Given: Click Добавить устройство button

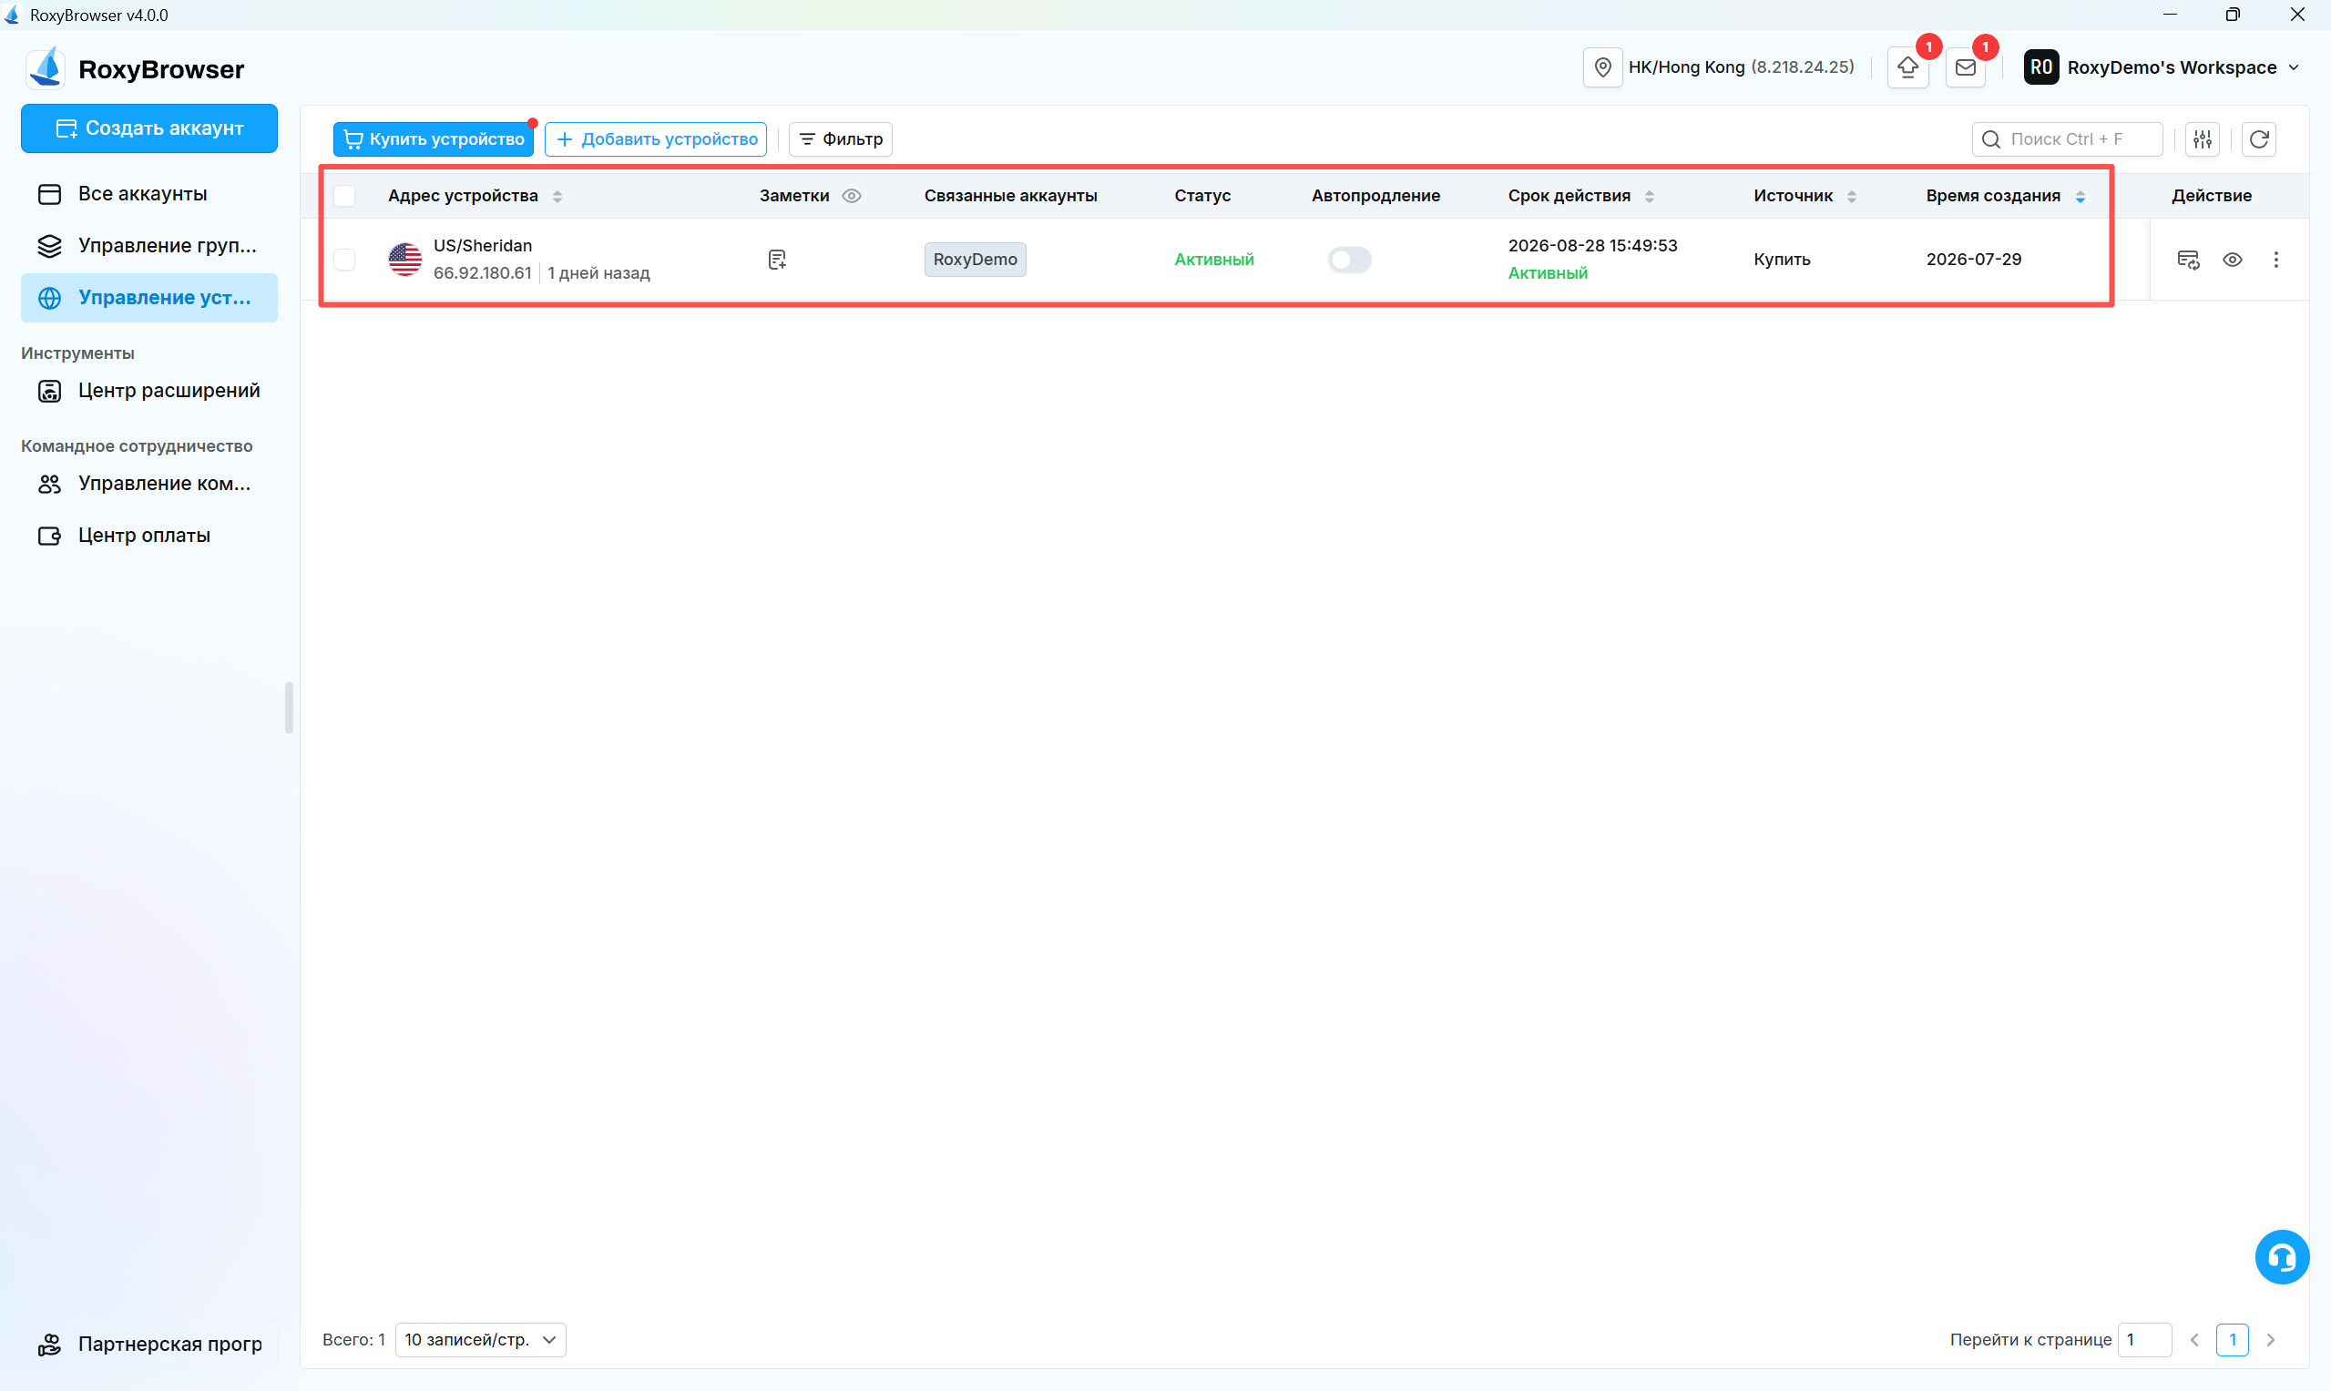Looking at the screenshot, I should tap(656, 138).
